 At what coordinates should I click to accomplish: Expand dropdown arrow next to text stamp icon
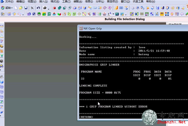pyautogui.click(x=113, y=14)
